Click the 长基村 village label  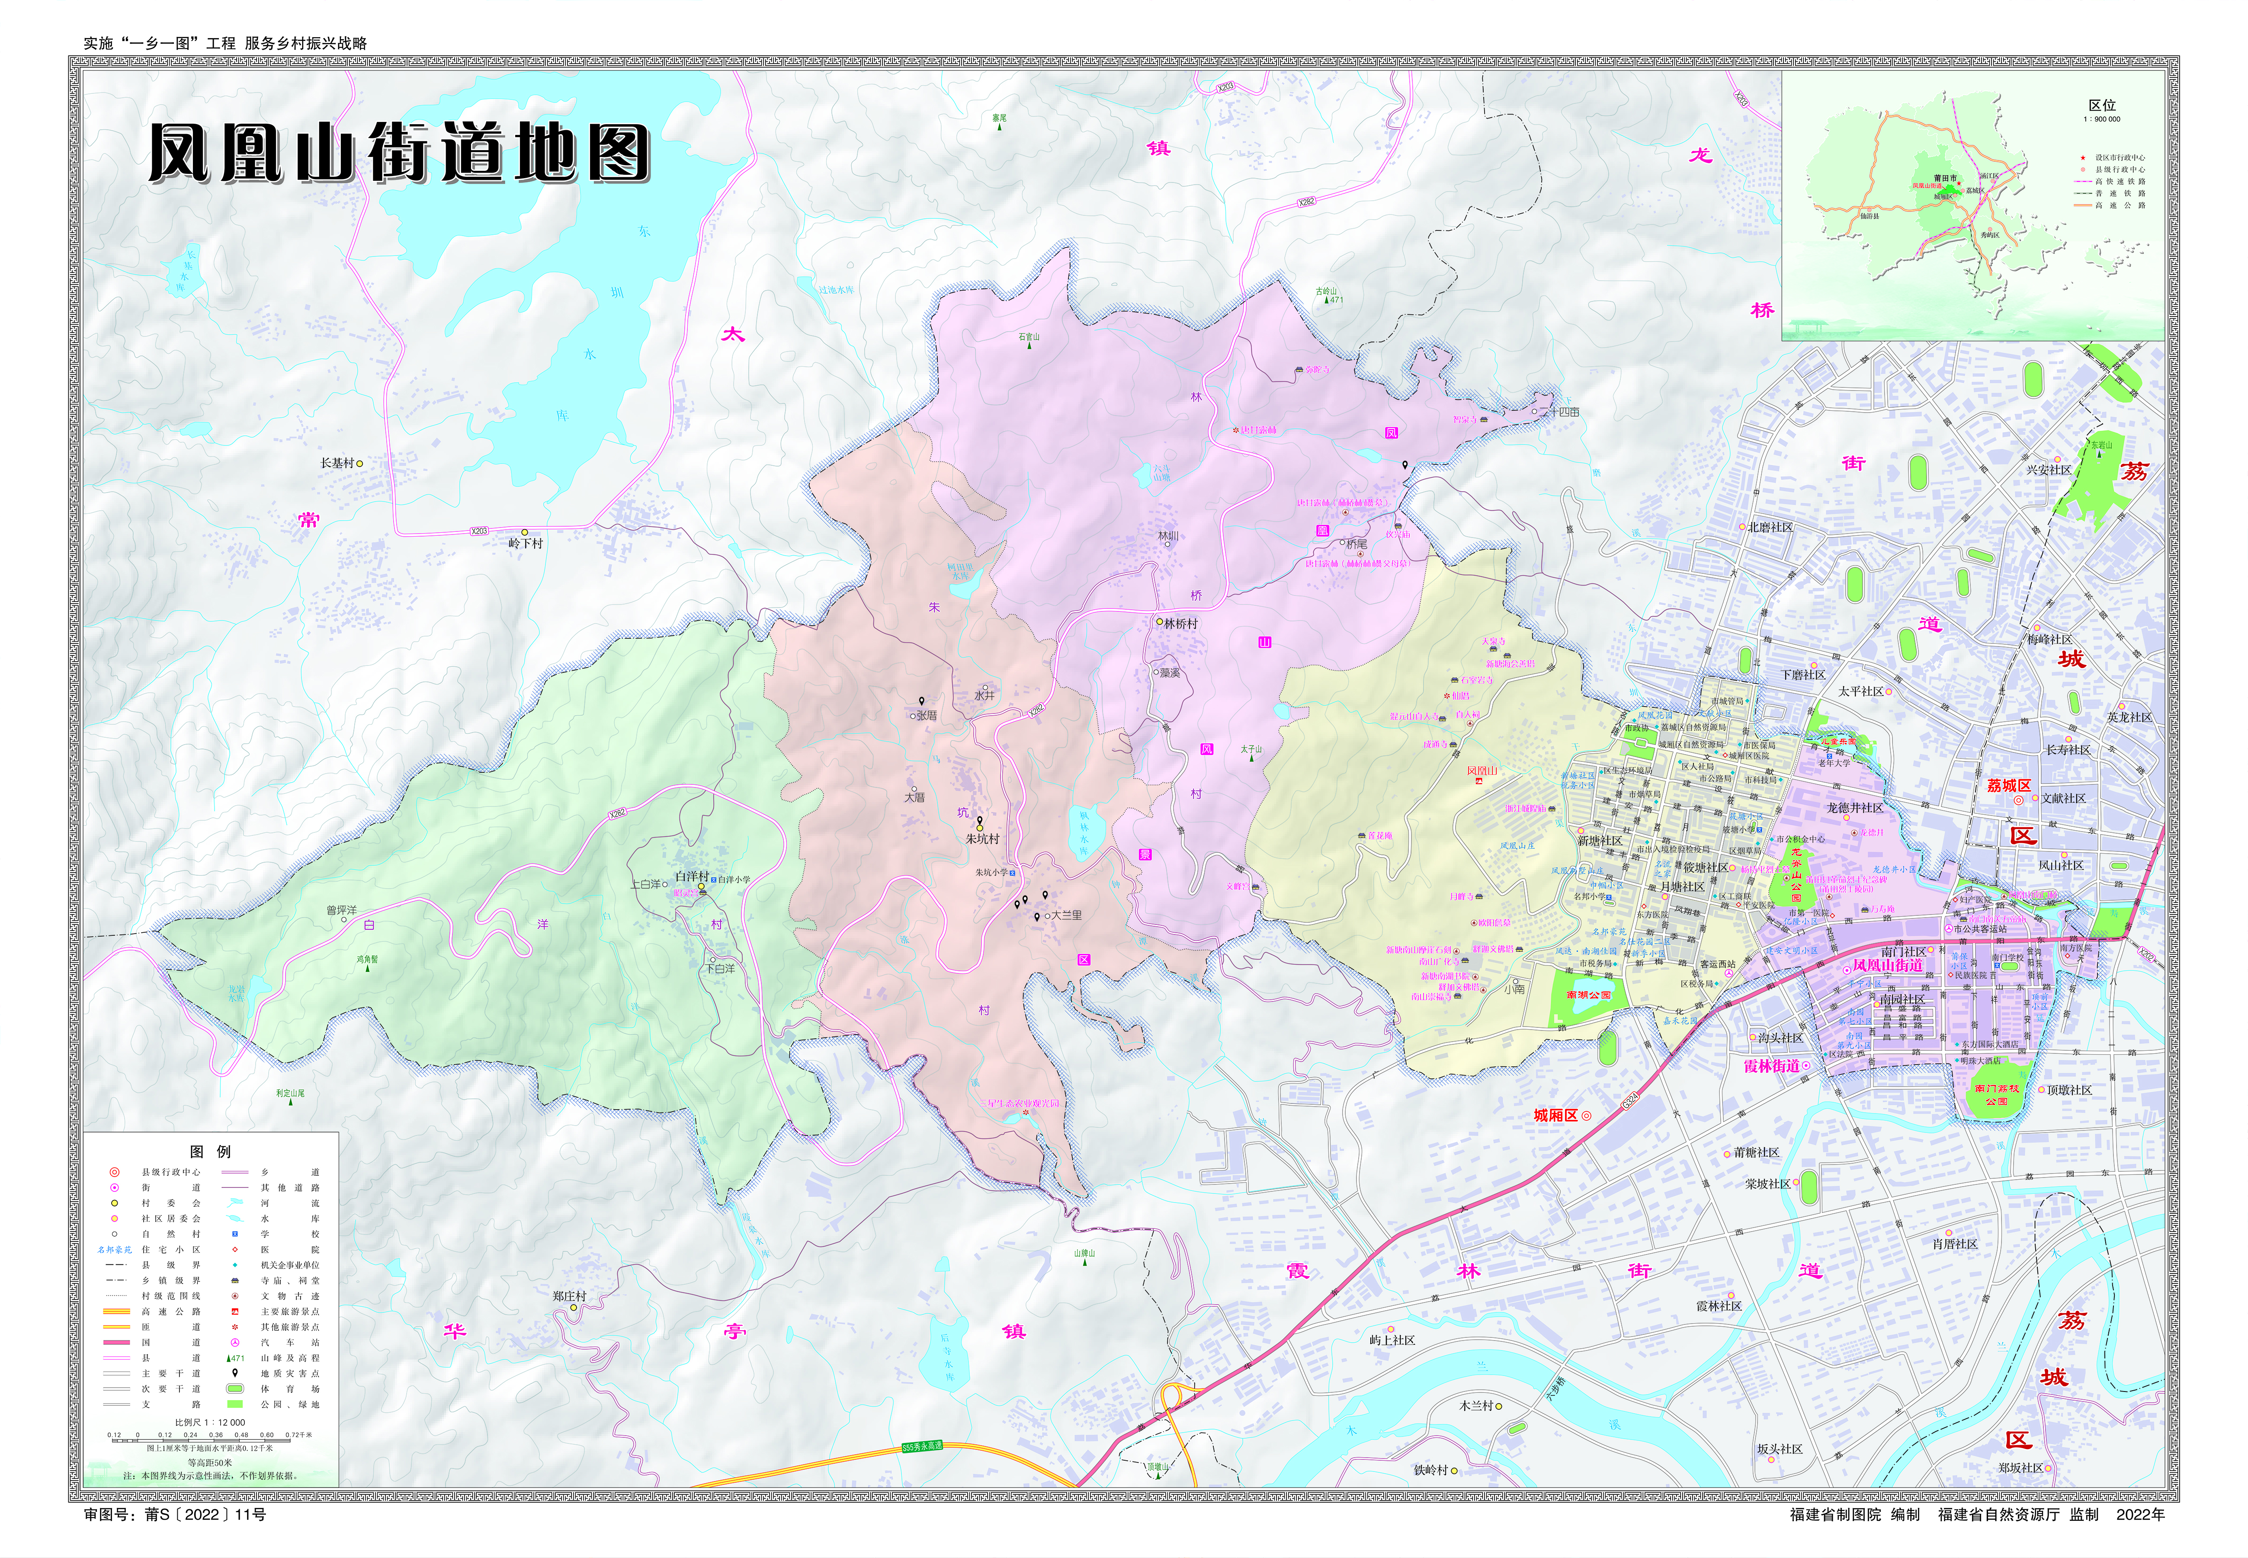pos(337,463)
